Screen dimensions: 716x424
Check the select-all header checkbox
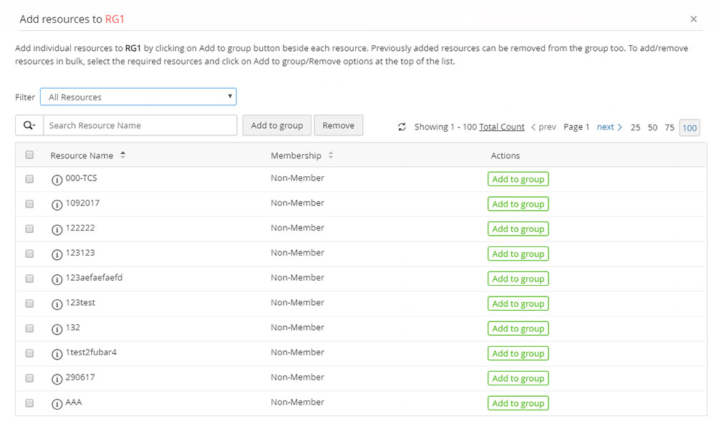[29, 155]
